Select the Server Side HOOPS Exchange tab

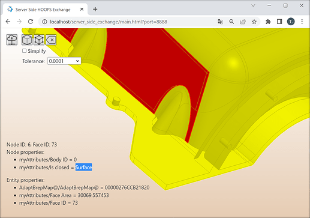pos(46,9)
